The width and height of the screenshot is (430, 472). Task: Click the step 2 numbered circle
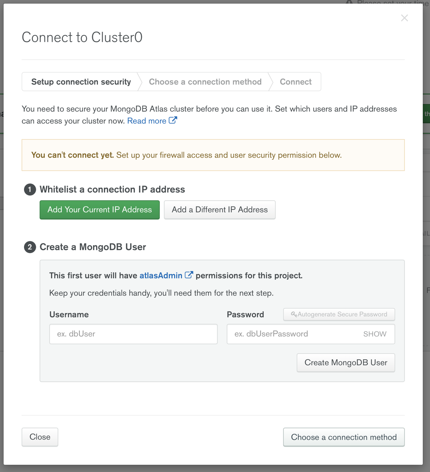coord(30,247)
